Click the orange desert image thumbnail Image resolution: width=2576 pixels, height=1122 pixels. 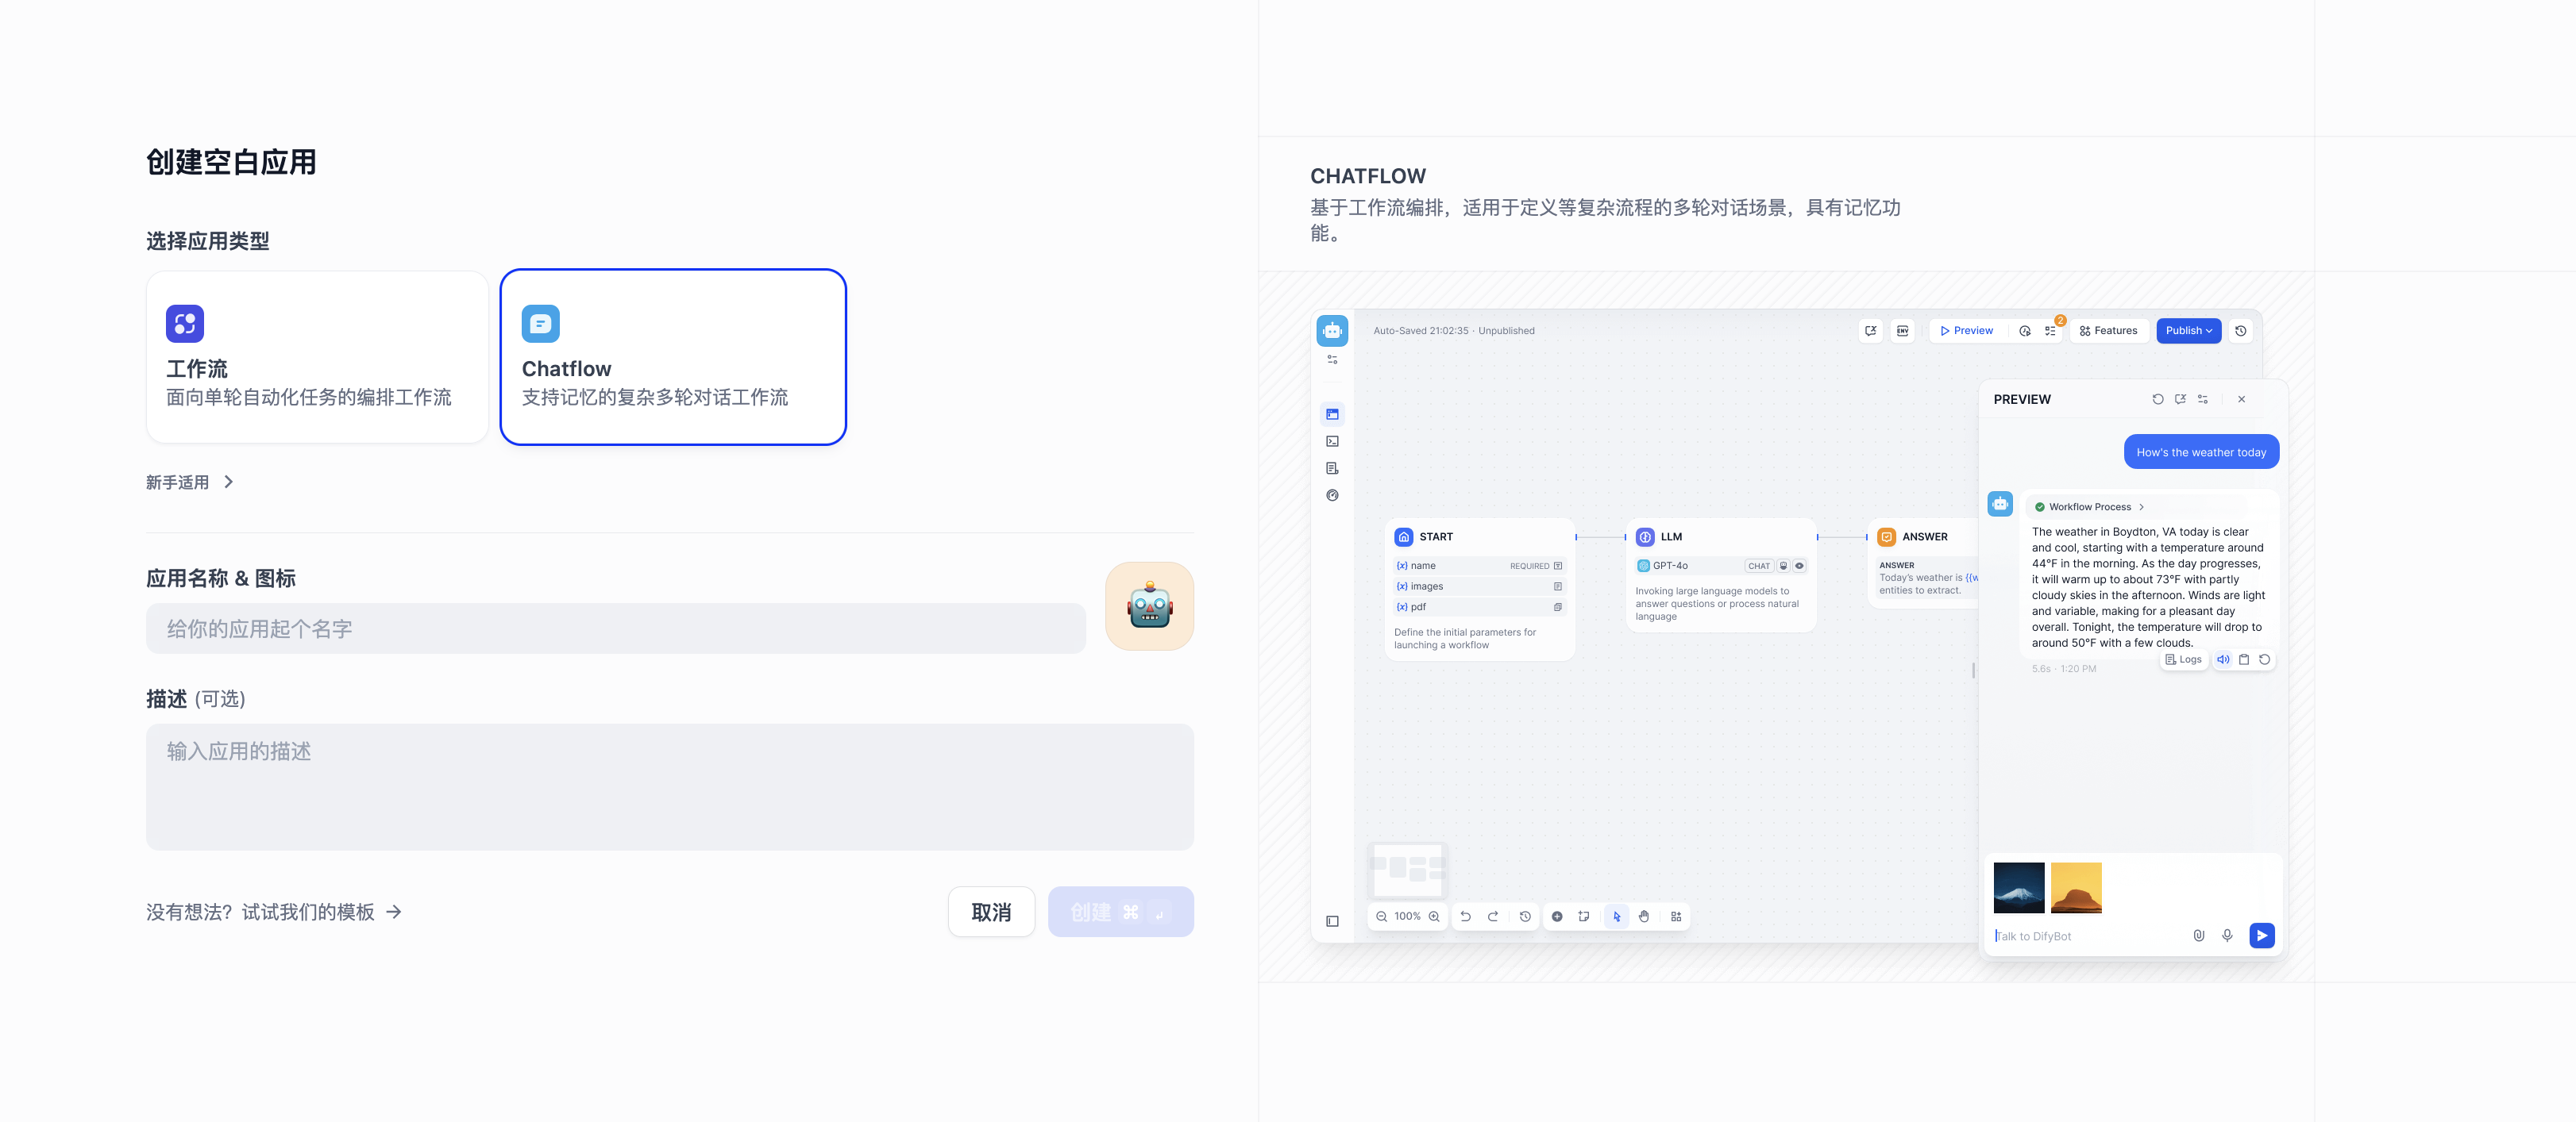(2076, 888)
